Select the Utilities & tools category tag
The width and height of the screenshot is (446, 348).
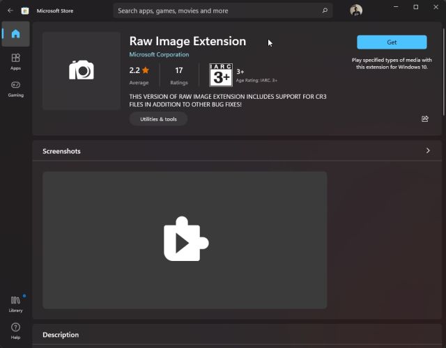[x=158, y=119]
